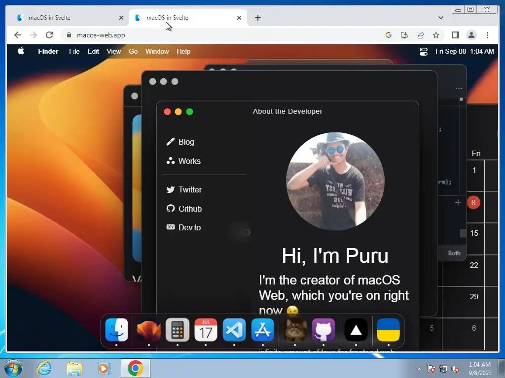The image size is (505, 378).
Task: Open the Dev.to link in sidebar
Action: (183, 227)
